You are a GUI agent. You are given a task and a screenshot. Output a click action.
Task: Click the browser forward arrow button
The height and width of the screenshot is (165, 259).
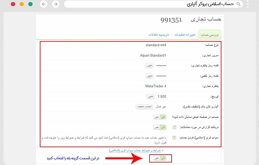(56, 4)
